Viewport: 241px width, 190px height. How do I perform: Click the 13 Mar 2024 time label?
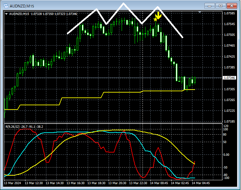coord(12,183)
